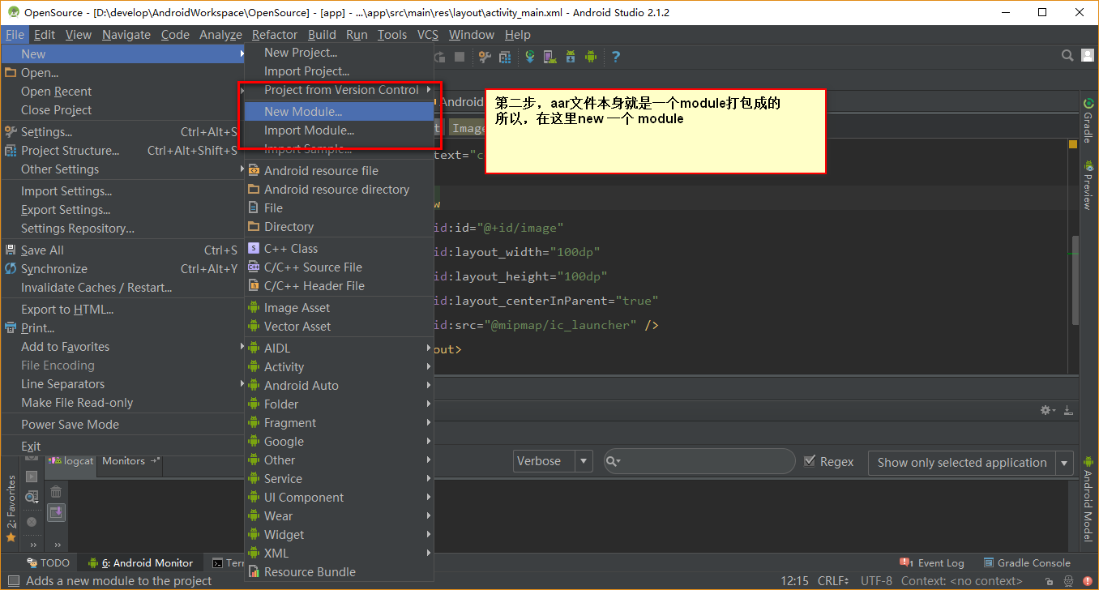Choose Android resource file
1099x590 pixels.
tap(340, 171)
